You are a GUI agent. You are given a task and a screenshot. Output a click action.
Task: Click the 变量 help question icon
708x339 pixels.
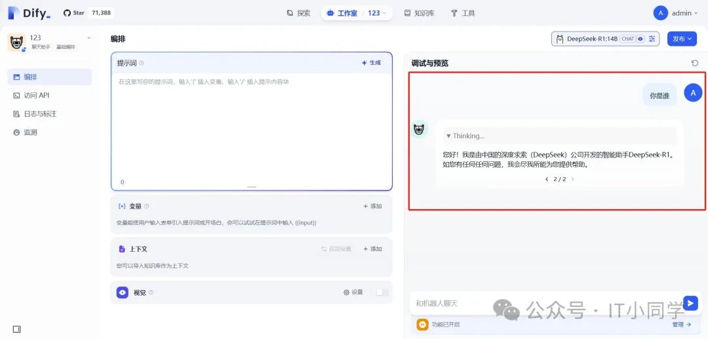pos(146,206)
